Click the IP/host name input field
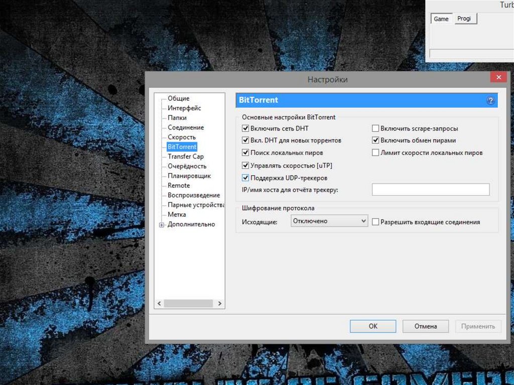The width and height of the screenshot is (514, 385). 430,189
